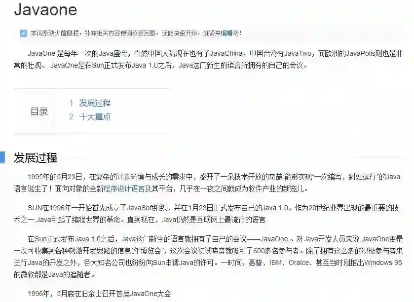This screenshot has width=414, height=302.
Task: Click the Javaone page title
Action: (46, 9)
